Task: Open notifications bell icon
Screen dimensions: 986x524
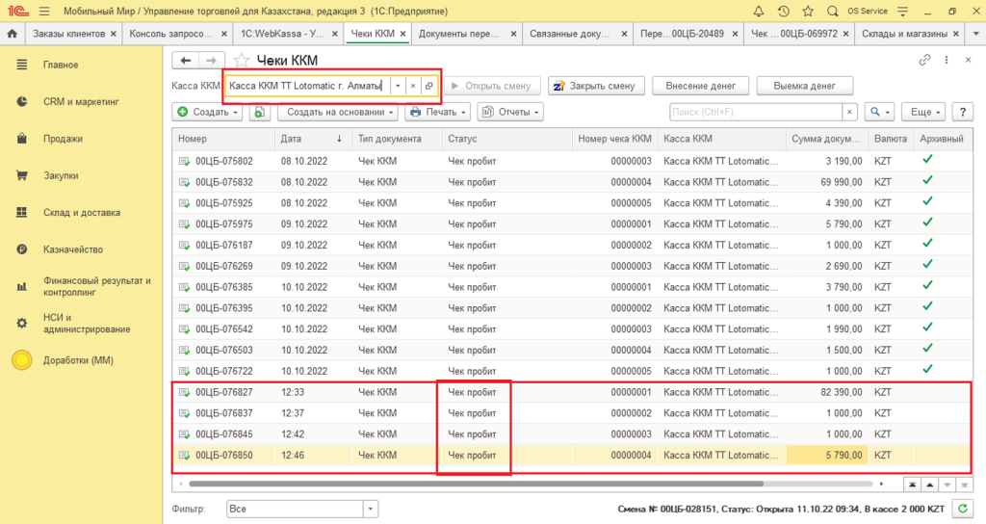Action: point(759,12)
